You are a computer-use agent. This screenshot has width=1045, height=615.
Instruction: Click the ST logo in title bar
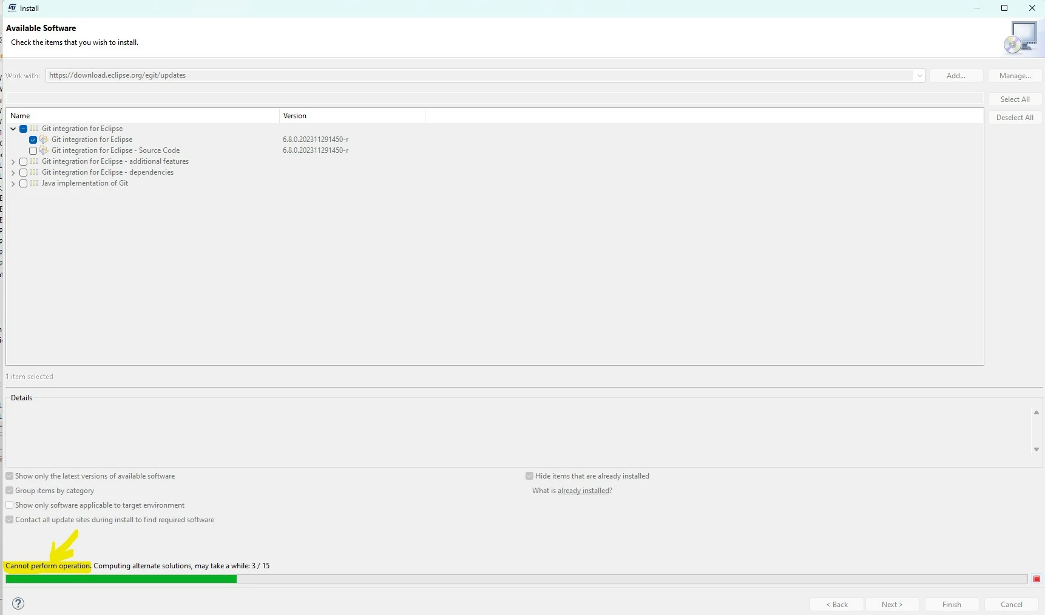[x=12, y=8]
